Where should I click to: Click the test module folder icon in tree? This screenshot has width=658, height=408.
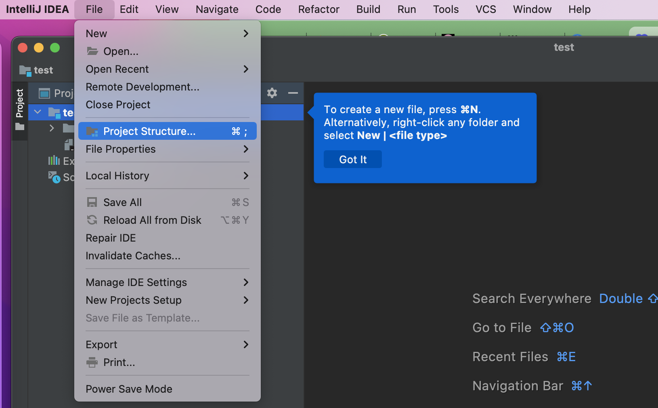pos(54,113)
